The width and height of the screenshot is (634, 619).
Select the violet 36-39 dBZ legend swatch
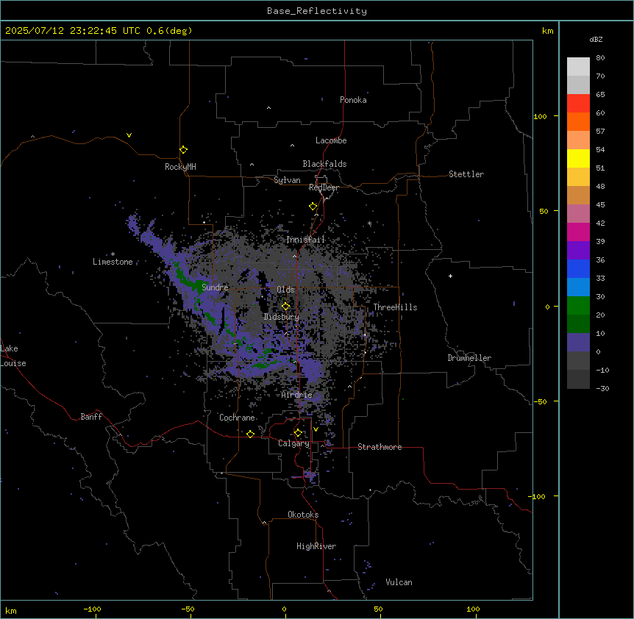(x=578, y=250)
